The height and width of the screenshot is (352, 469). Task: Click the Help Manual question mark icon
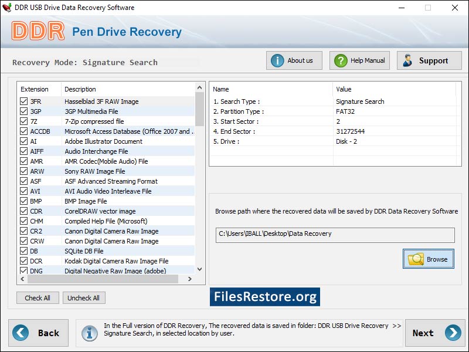(x=341, y=60)
